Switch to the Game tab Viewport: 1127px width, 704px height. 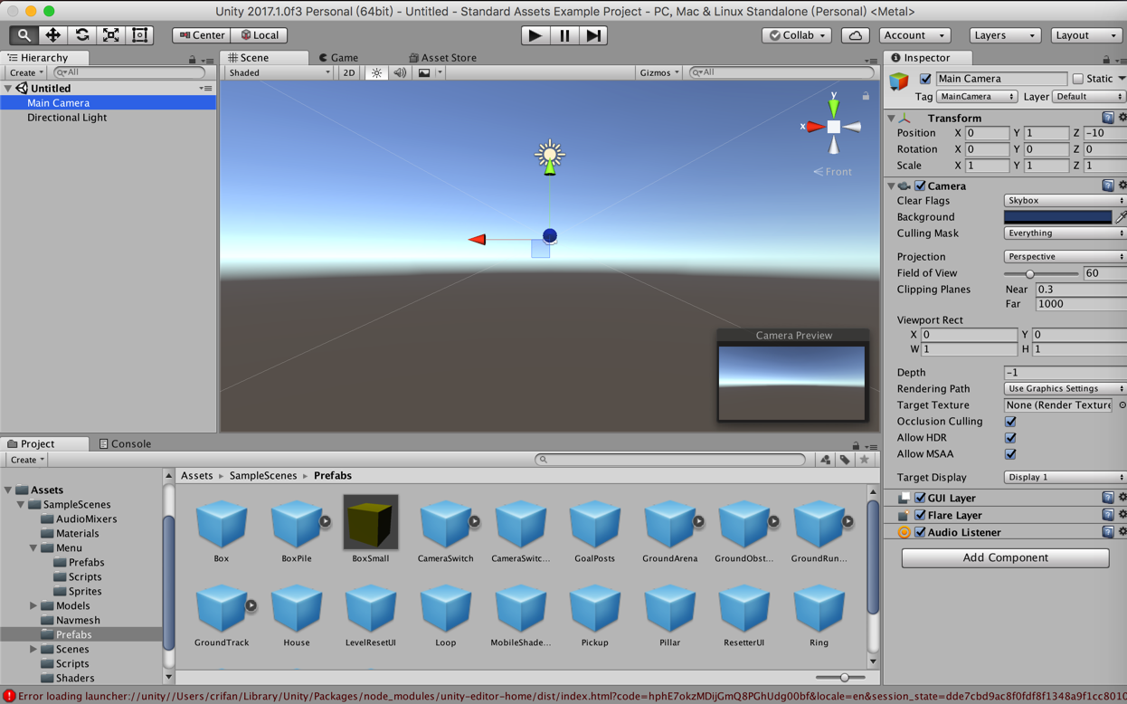338,58
